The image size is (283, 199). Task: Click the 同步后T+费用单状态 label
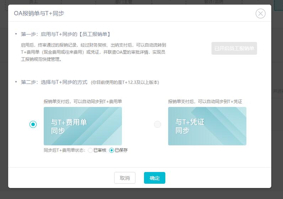[65, 150]
